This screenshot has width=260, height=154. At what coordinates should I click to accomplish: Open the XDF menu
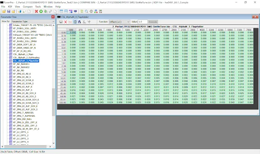(x=10, y=6)
